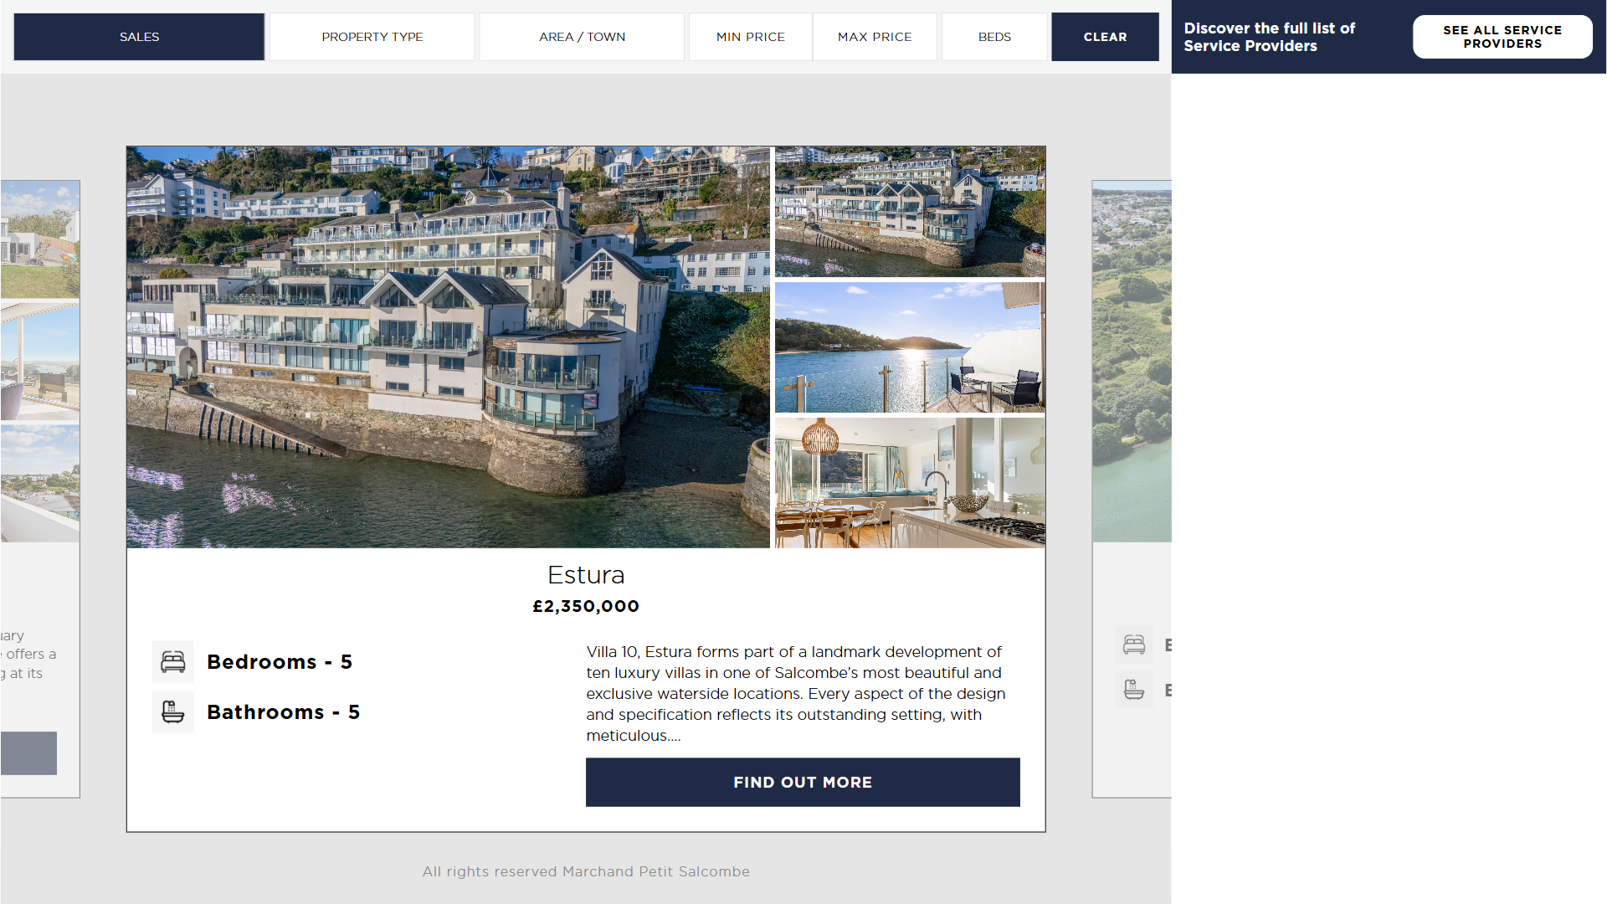The height and width of the screenshot is (904, 1607).
Task: Click the bathtub icon beside Bathrooms - 5
Action: click(173, 712)
